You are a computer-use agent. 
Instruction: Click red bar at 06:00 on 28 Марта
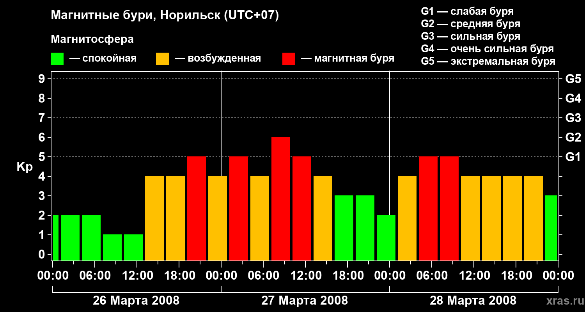click(x=428, y=208)
